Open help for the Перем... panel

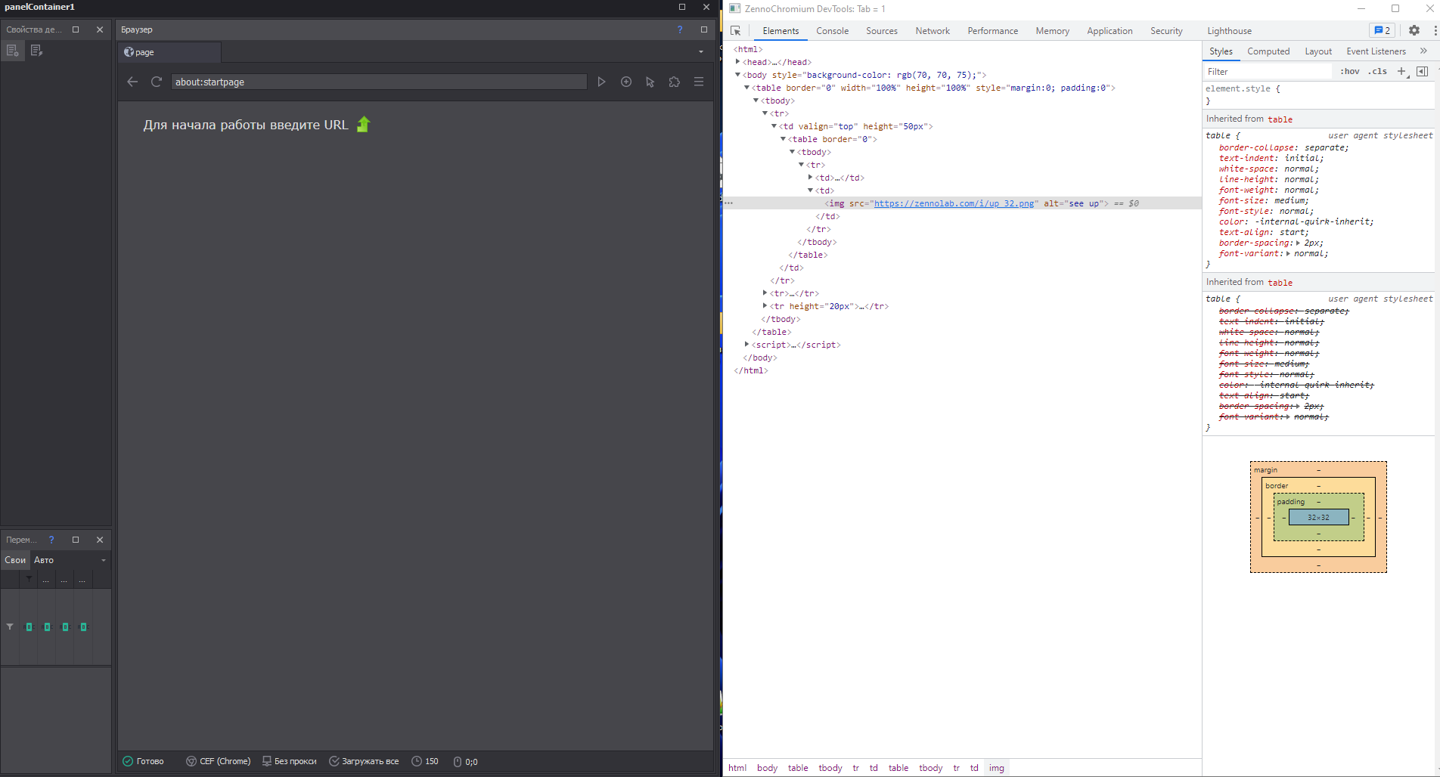coord(51,540)
